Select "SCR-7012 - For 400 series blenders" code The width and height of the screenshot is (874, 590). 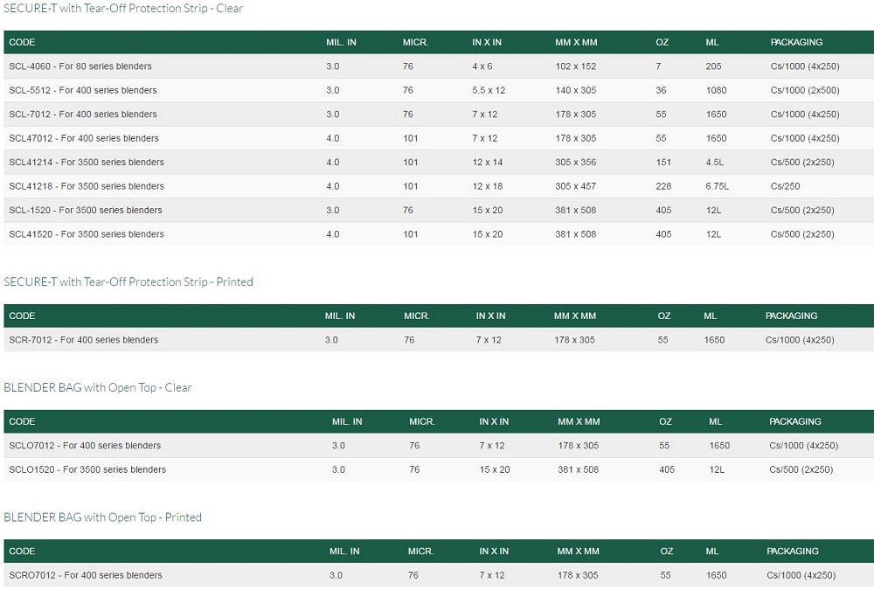point(84,340)
